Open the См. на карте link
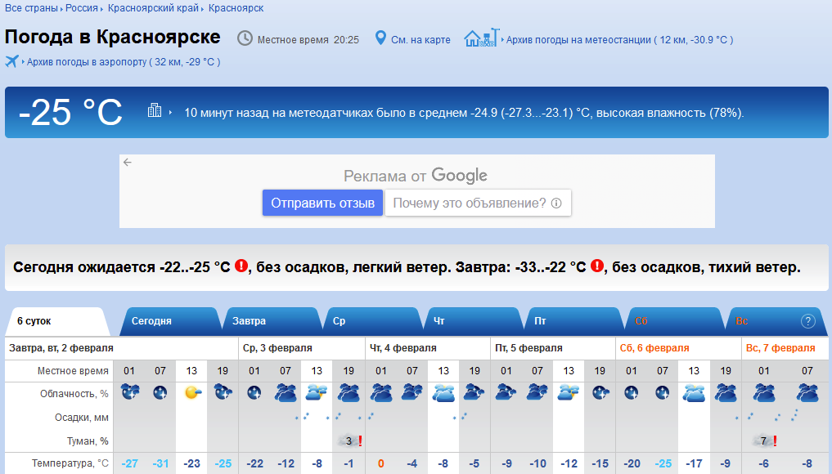 420,39
